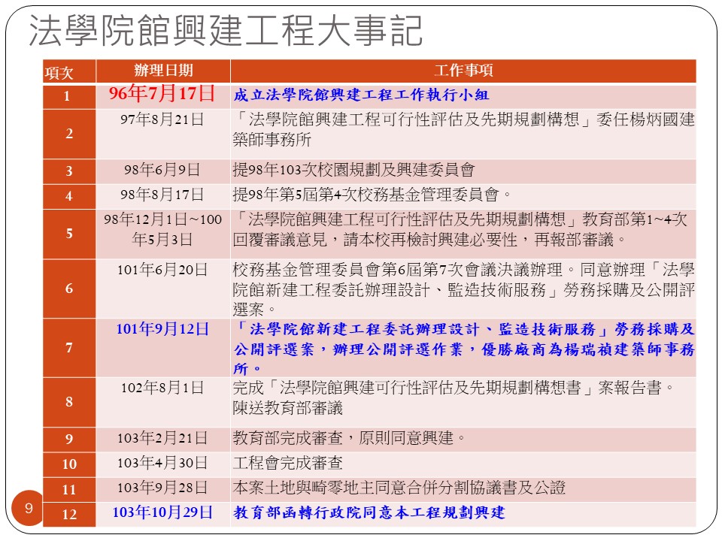Select item number cell 2
Viewport: 722px width, 541px height.
[x=69, y=134]
